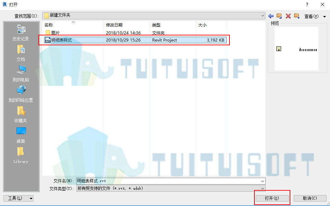330x206 pixels.
Task: Go up one folder level icon
Action: (279, 16)
